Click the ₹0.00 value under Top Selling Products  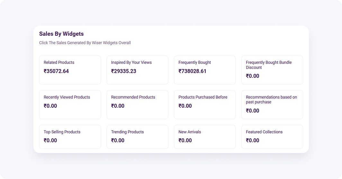(50, 141)
